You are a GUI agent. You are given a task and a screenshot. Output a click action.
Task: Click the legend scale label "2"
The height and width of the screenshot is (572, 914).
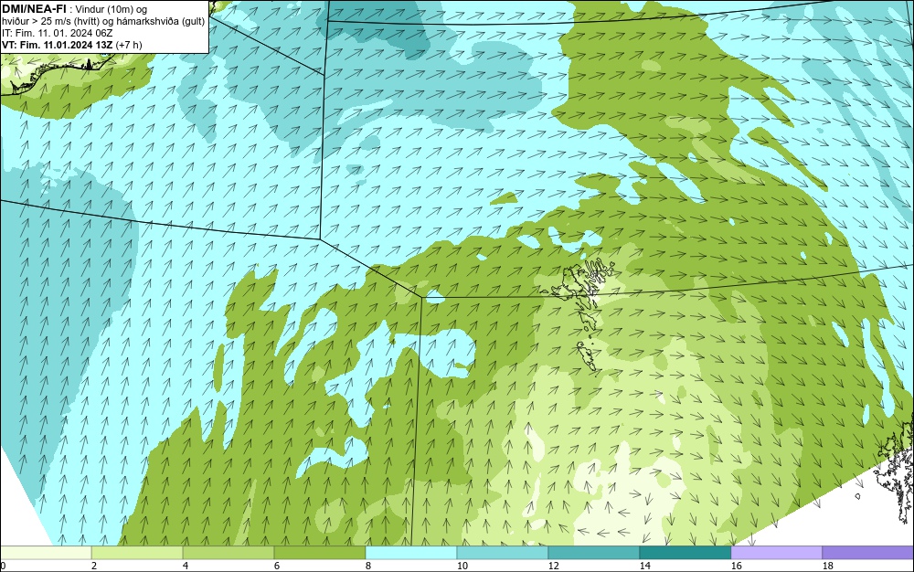[x=94, y=566]
